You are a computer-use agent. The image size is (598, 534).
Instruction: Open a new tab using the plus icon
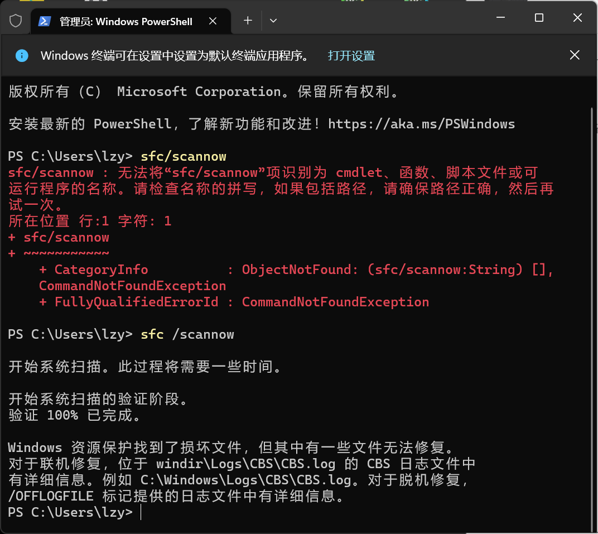coord(247,21)
